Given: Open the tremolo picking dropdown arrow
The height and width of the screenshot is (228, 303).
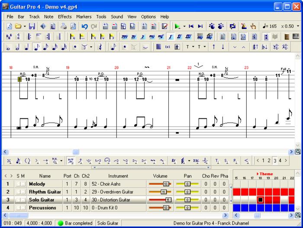Looking at the screenshot, I should point(189,160).
